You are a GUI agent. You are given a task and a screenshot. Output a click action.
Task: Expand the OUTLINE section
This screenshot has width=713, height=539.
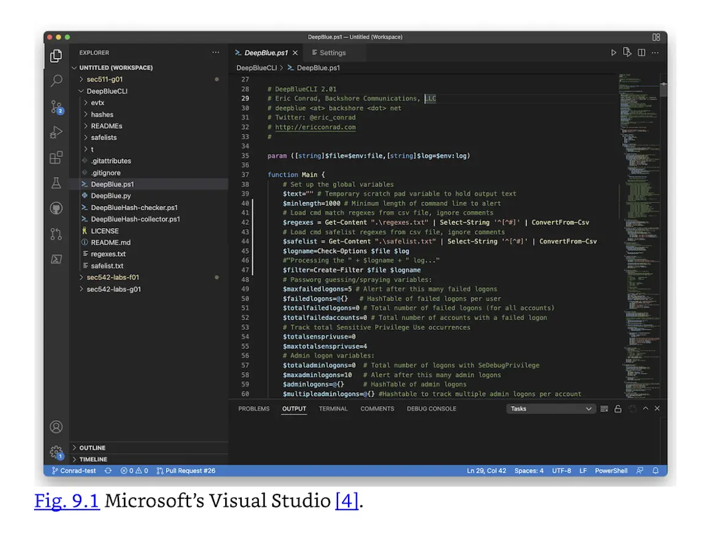tap(92, 448)
